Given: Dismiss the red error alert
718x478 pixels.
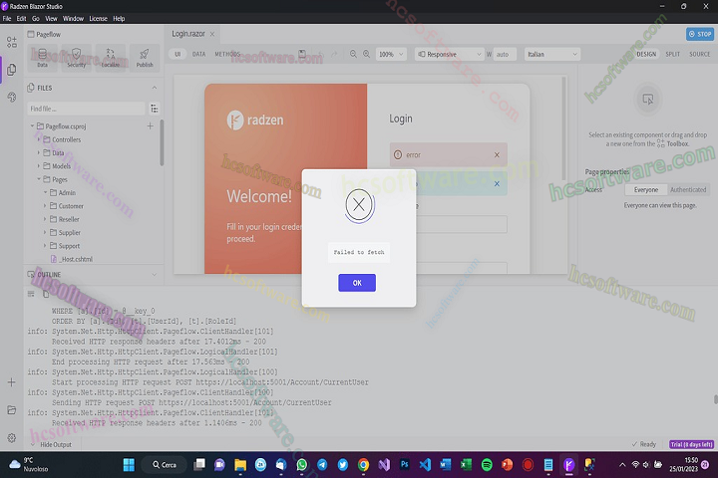Looking at the screenshot, I should (x=497, y=155).
